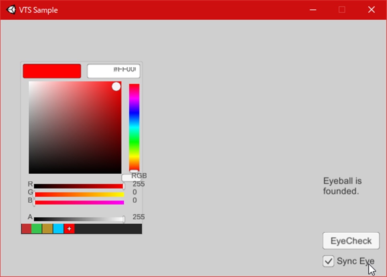Viewport: 387px width, 277px height.
Task: Minimize the VTS Sample window
Action: pyautogui.click(x=313, y=10)
